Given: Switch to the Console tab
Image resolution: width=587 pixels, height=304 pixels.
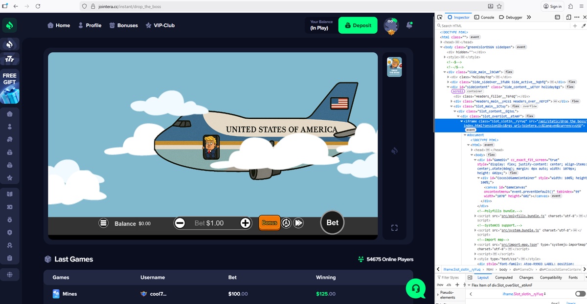Looking at the screenshot, I should click(484, 17).
